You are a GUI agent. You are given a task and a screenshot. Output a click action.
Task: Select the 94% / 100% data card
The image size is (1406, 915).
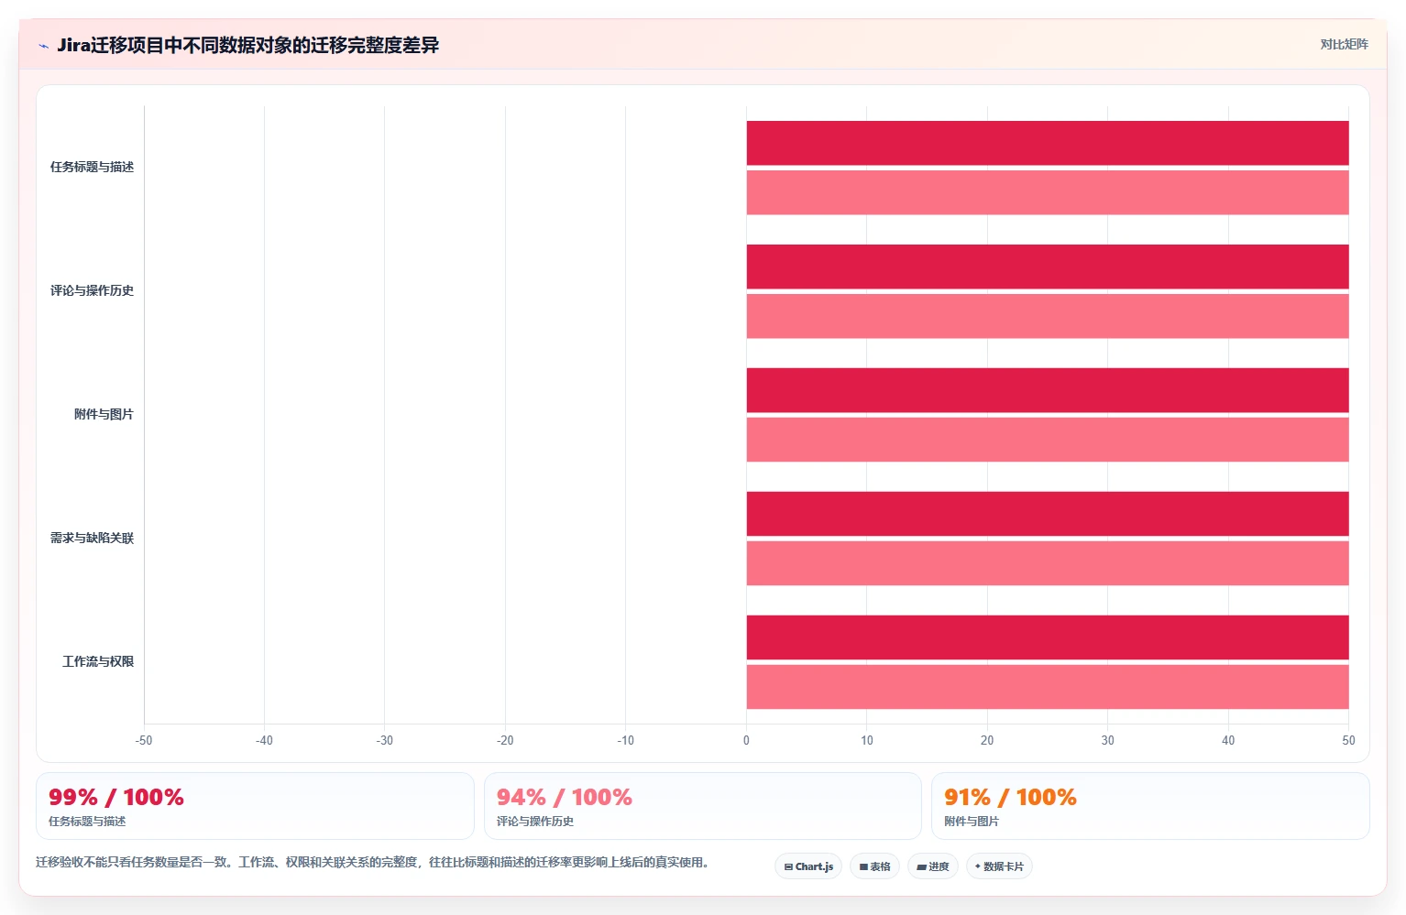click(703, 806)
